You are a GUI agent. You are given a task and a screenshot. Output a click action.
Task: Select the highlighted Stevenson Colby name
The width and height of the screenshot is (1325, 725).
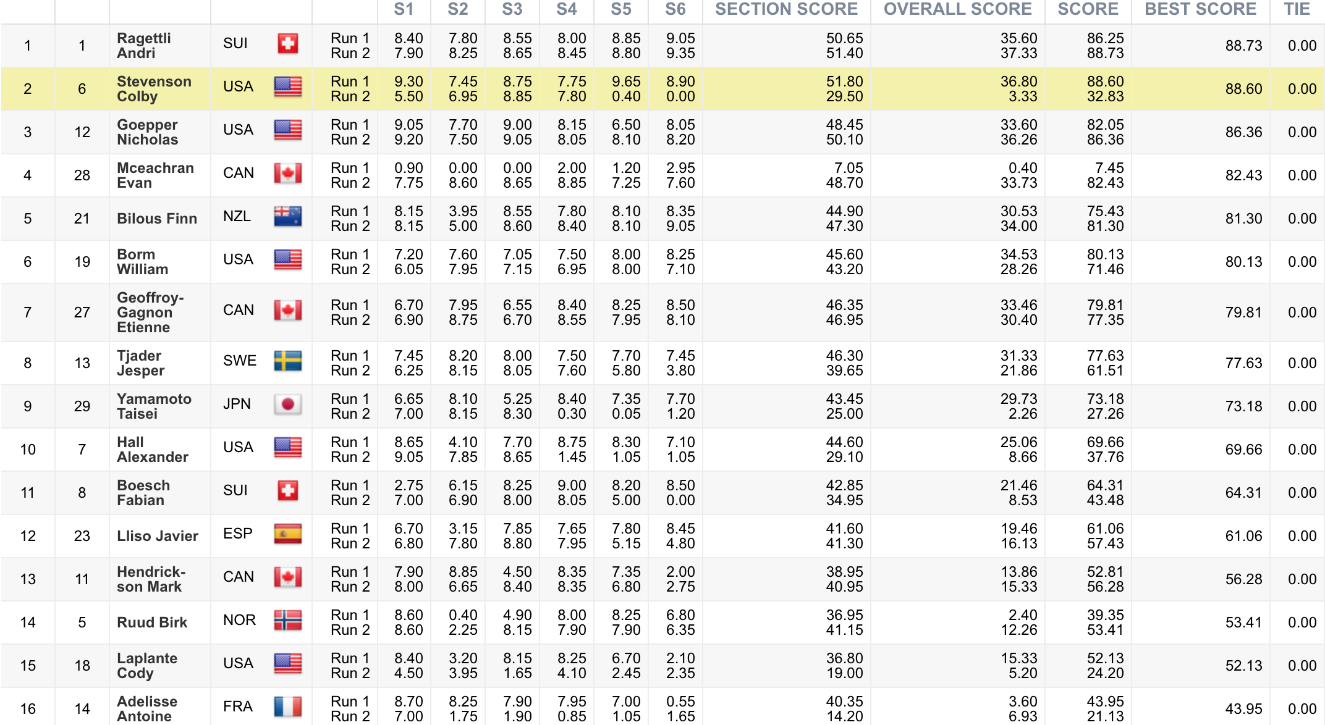pos(154,89)
